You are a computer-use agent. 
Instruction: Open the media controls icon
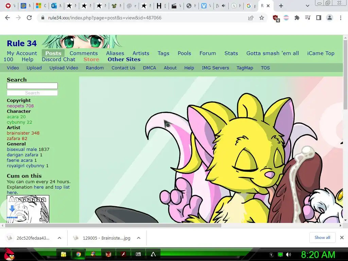click(x=308, y=18)
